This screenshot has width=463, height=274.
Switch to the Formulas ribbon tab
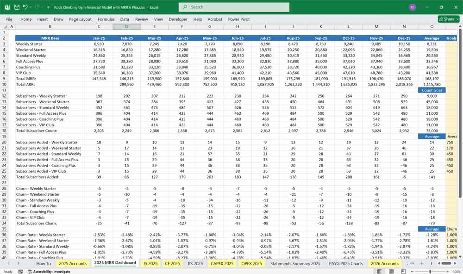(106, 19)
